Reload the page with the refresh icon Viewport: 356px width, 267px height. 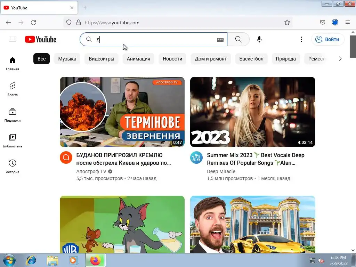(33, 23)
